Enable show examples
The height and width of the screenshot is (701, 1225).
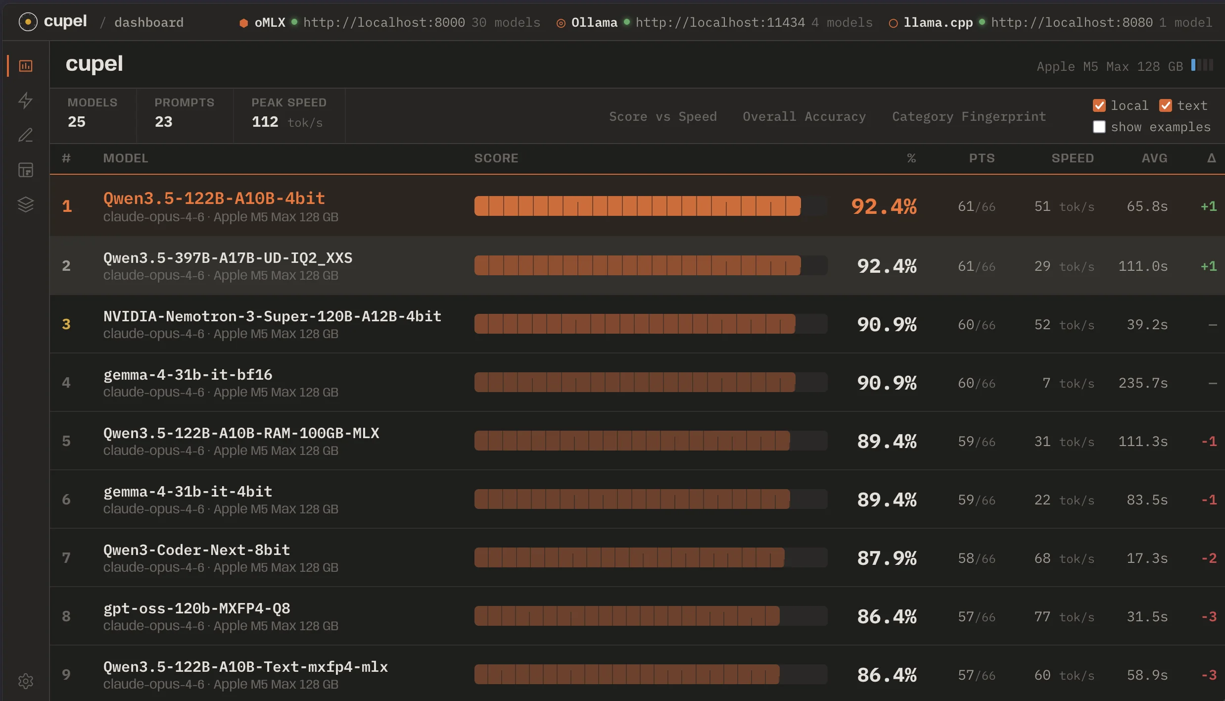click(1099, 127)
